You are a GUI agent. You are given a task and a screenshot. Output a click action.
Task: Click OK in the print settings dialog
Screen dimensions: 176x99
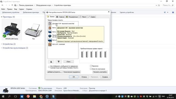[74, 77]
